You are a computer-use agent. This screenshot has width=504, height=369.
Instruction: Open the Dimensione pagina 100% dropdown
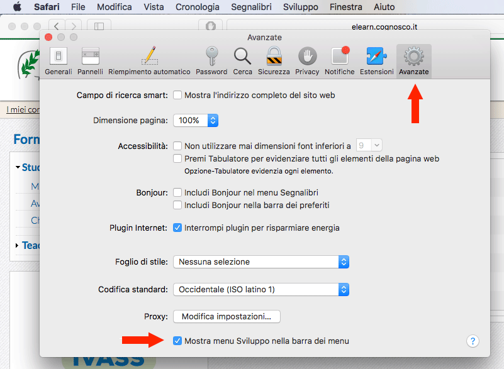(196, 121)
